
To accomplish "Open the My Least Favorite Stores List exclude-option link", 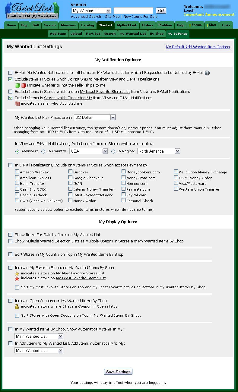I will [105, 92].
